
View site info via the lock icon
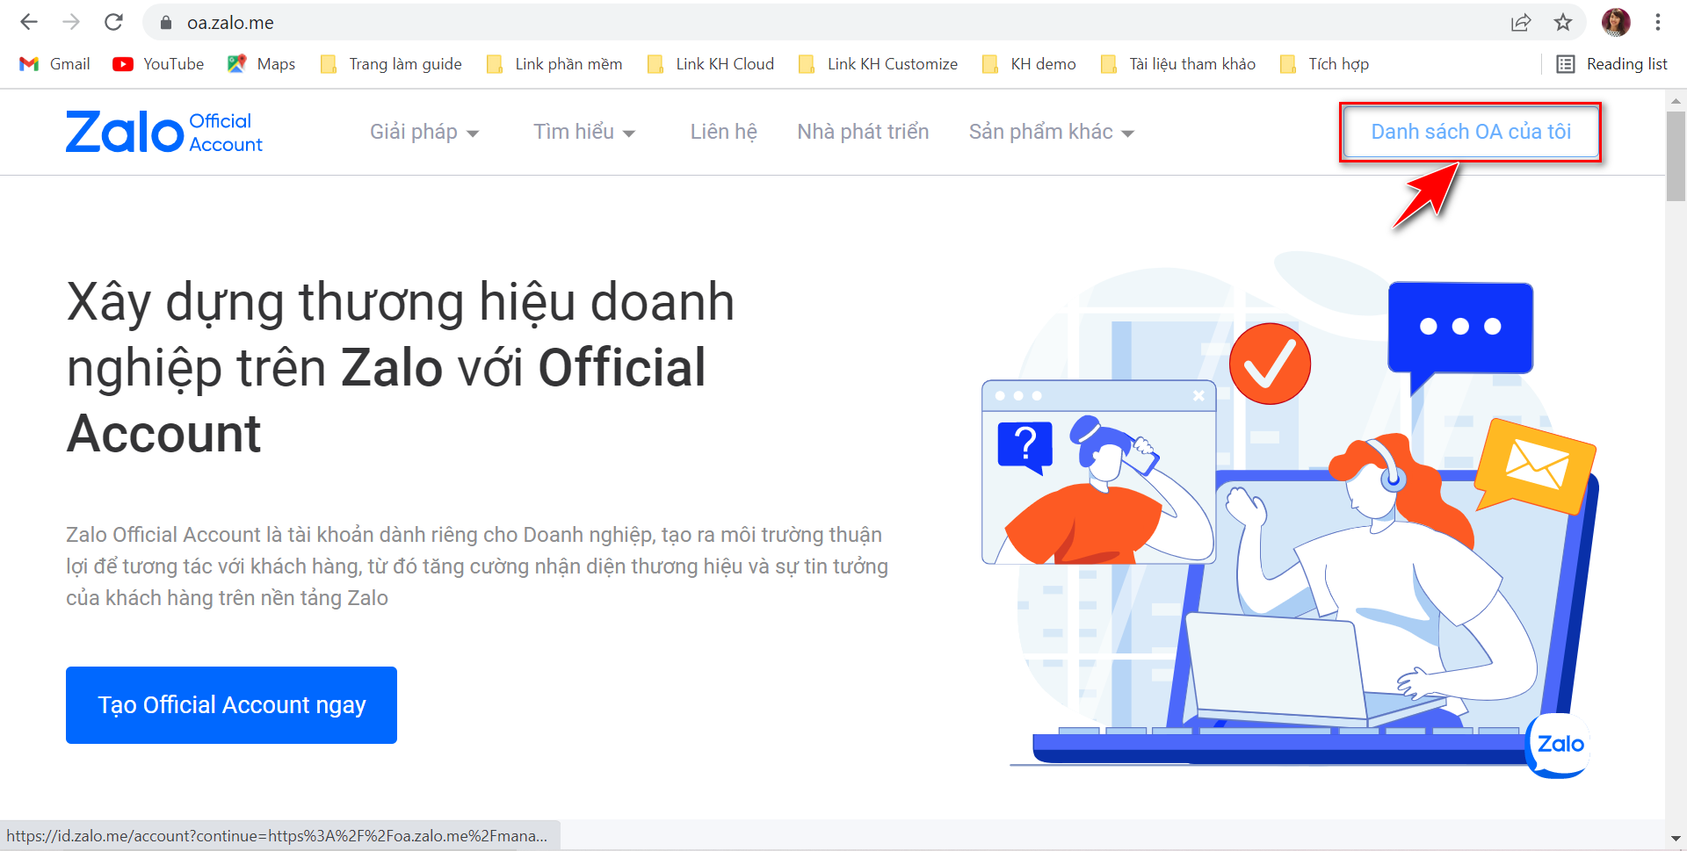click(166, 23)
